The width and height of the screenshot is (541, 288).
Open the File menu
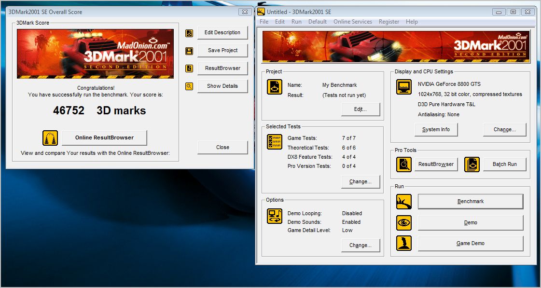pos(264,22)
